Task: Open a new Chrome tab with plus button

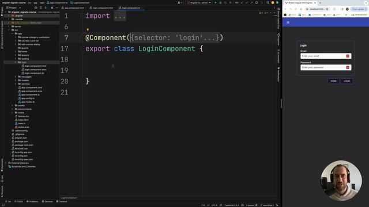Action: tap(320, 3)
